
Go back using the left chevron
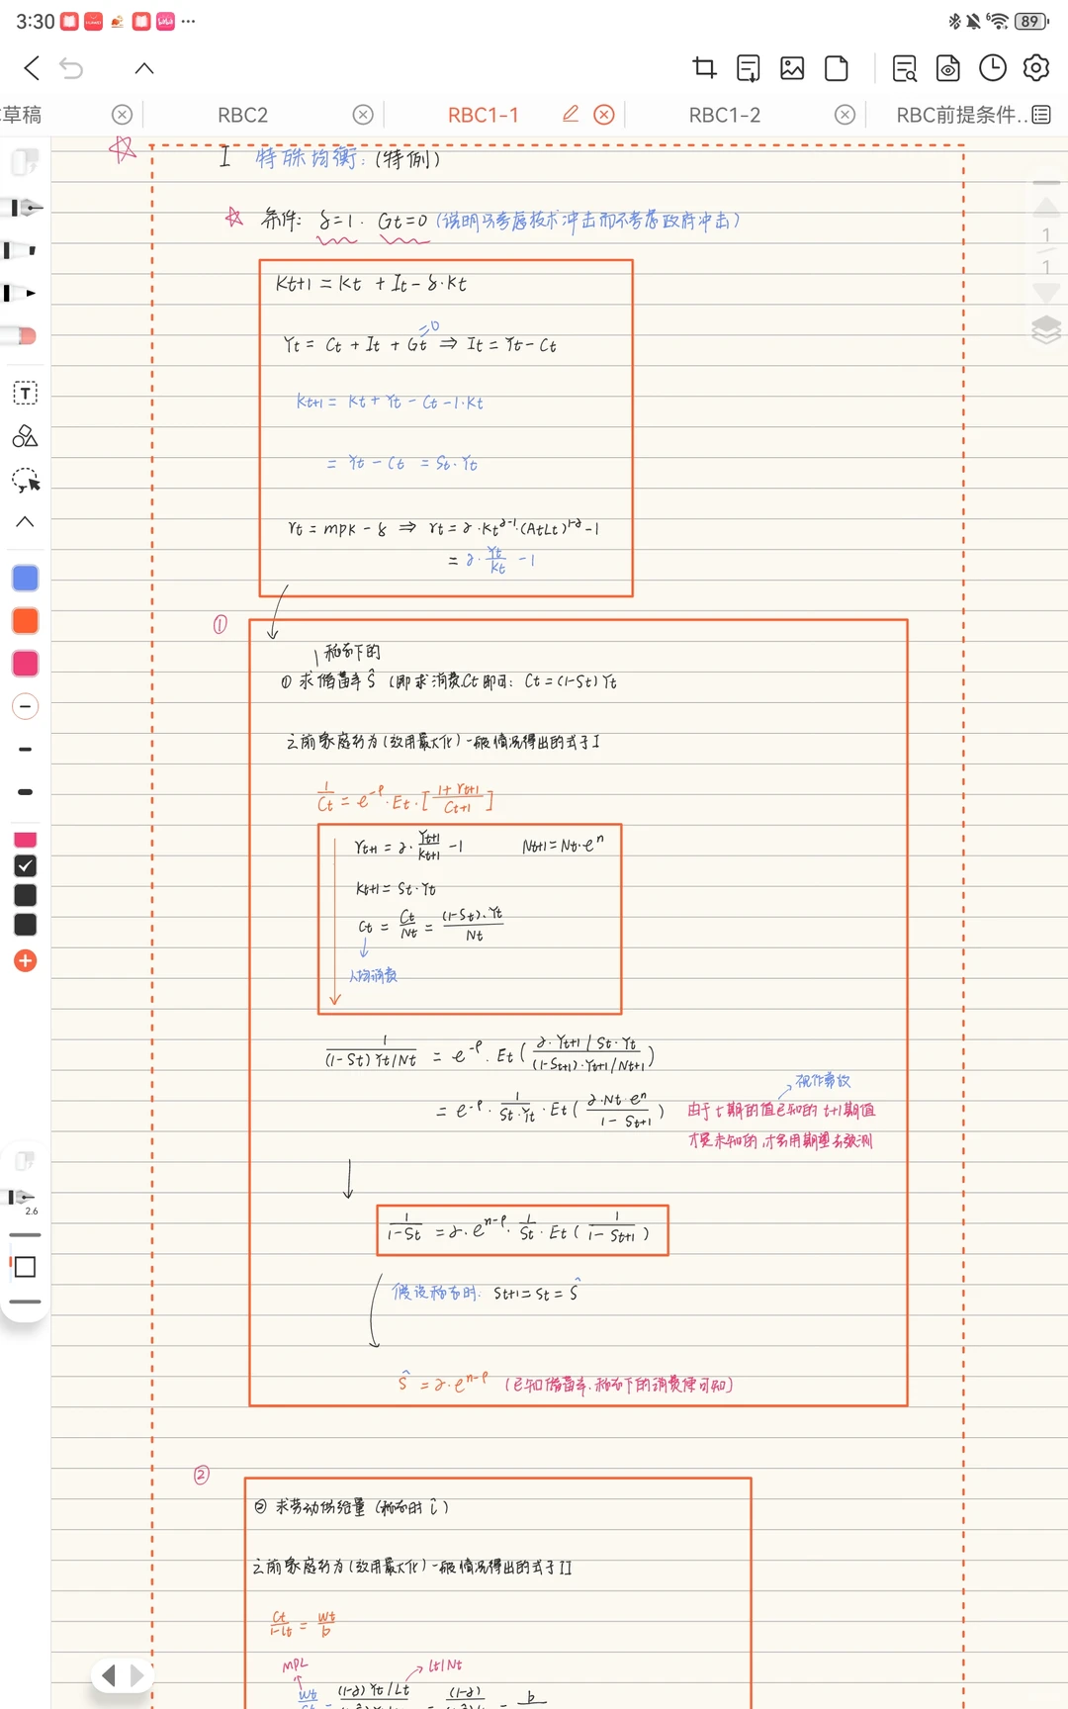click(x=32, y=68)
